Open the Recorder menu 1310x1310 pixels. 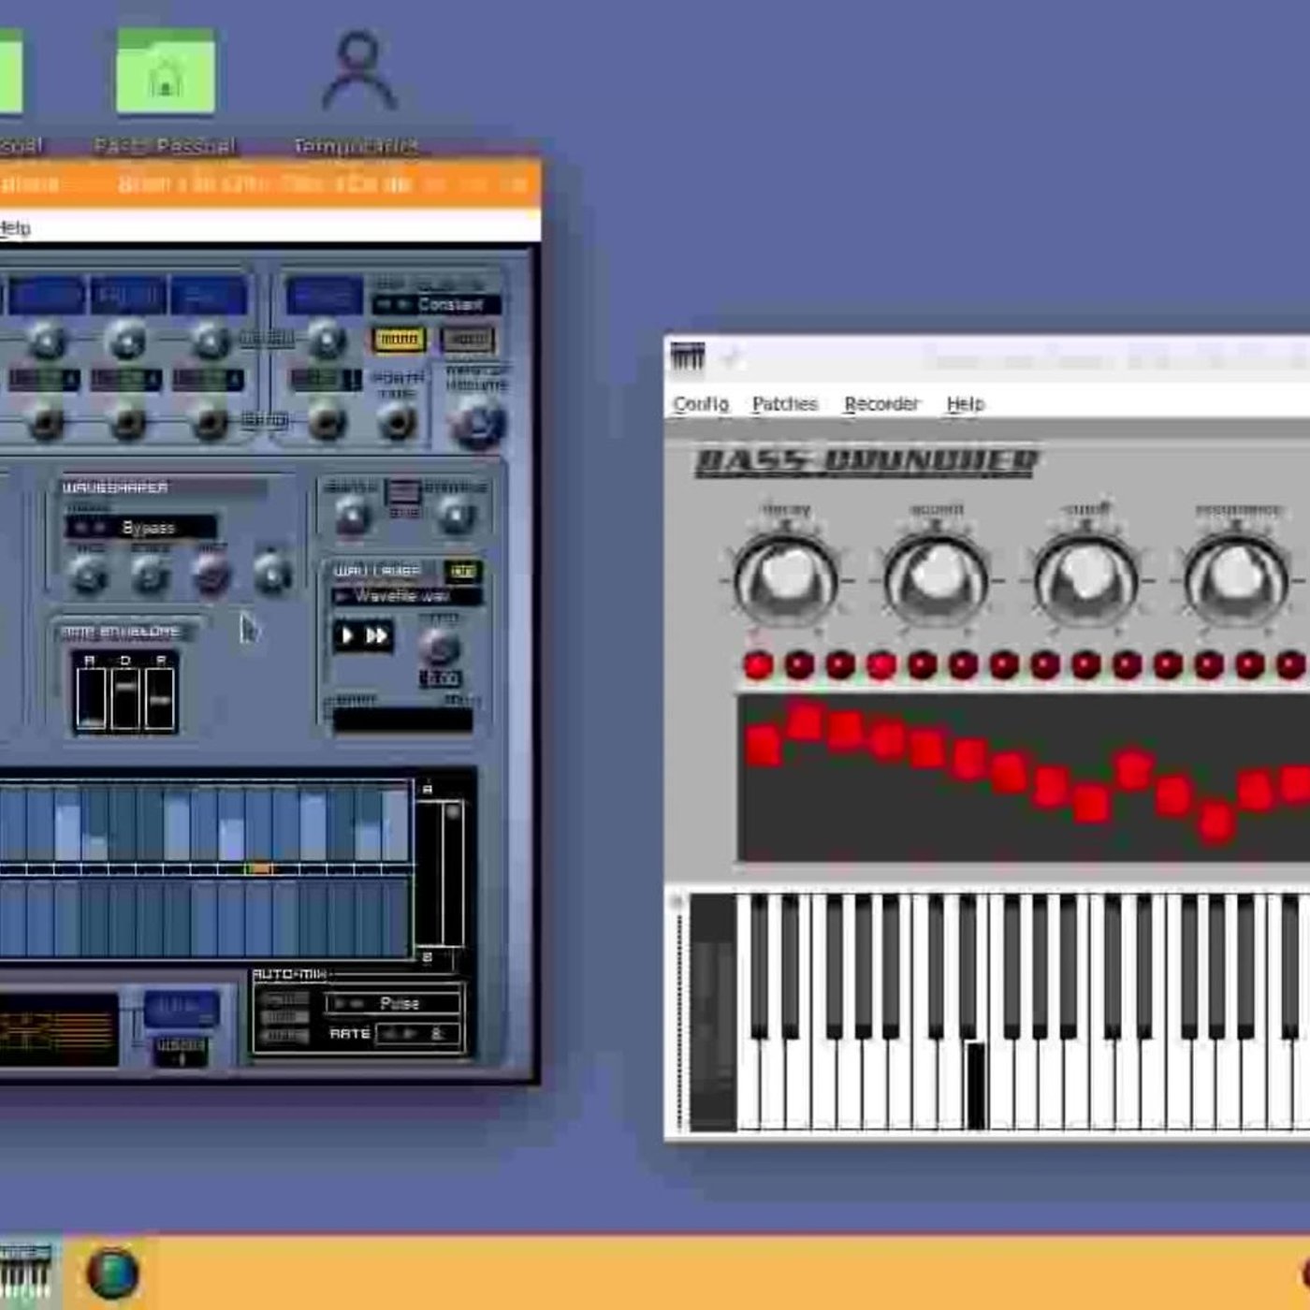(x=881, y=404)
